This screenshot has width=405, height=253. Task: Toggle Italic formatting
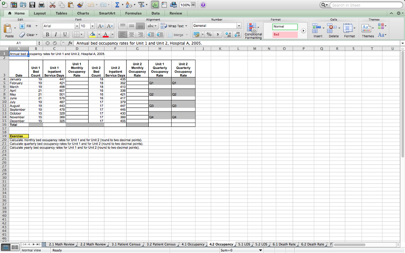pyautogui.click(x=55, y=34)
